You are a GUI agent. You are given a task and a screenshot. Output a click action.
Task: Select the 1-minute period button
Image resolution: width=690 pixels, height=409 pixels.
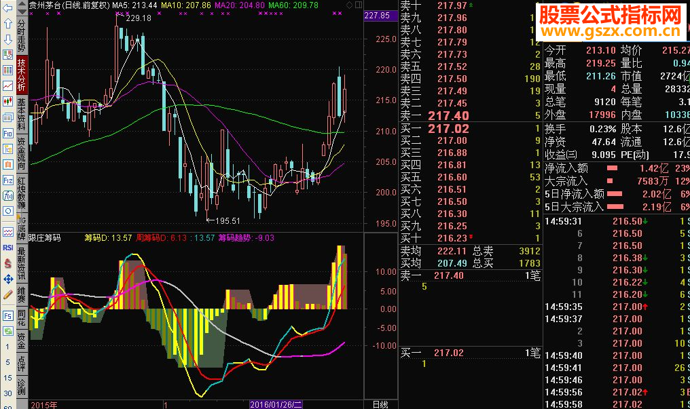click(7, 347)
